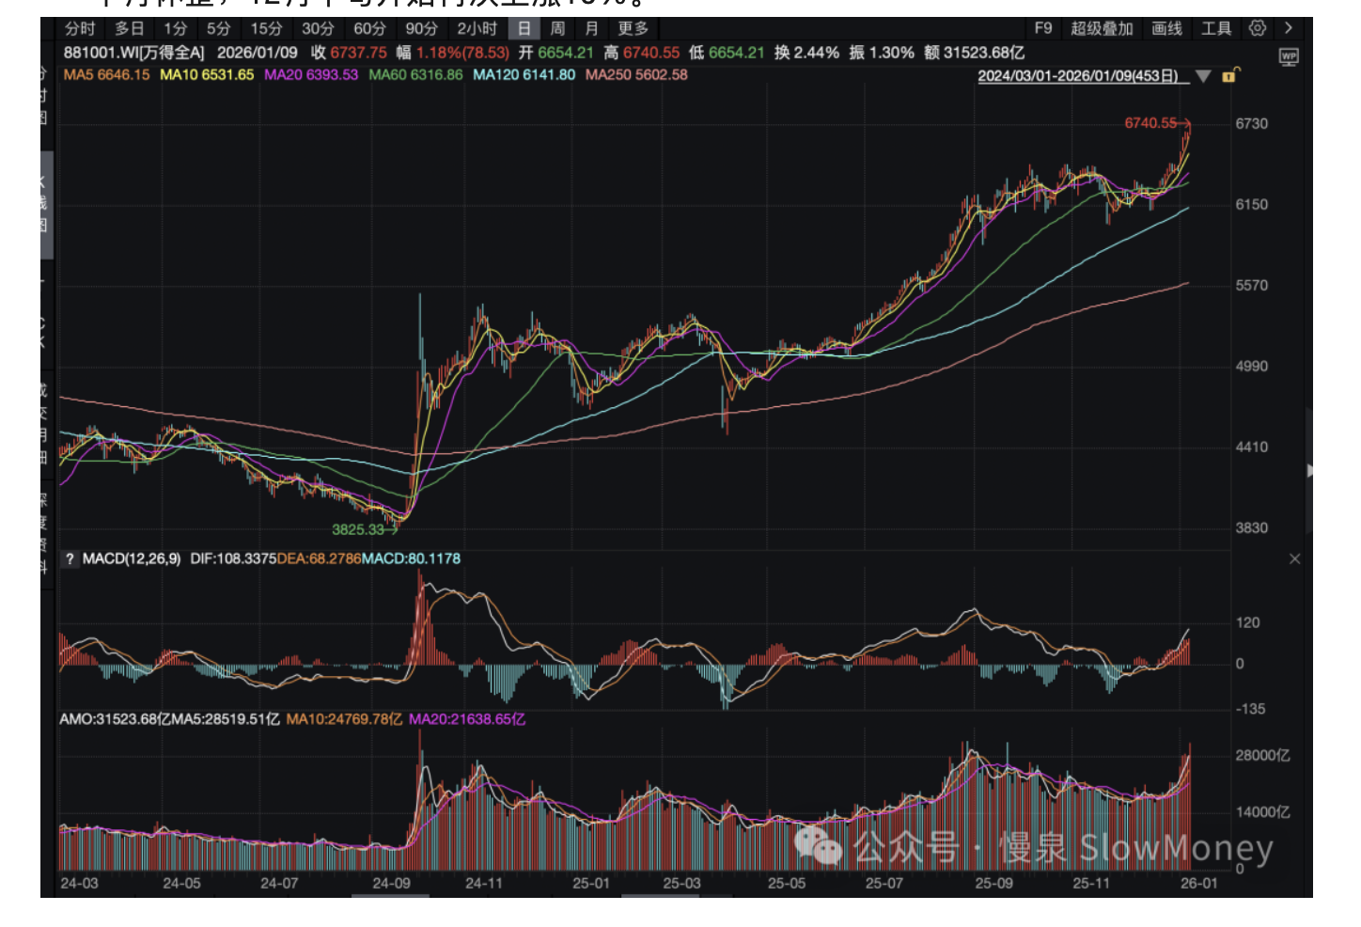Image resolution: width=1361 pixels, height=927 pixels.
Task: Expand the collapsed panel arrow on right edge
Action: [1309, 470]
